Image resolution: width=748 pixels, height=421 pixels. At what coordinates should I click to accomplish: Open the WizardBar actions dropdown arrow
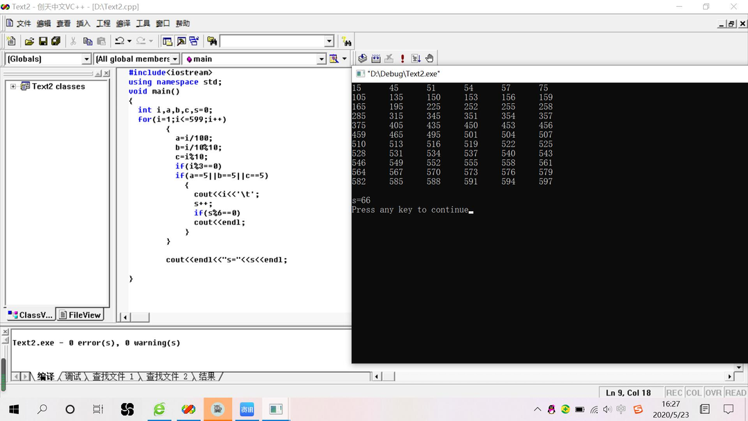pos(344,59)
